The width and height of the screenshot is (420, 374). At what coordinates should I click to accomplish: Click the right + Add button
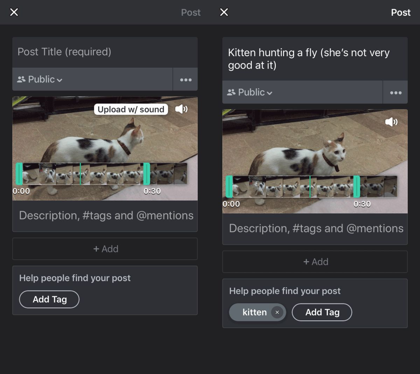point(315,262)
